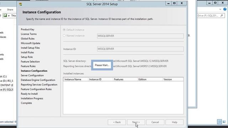The height and width of the screenshot is (128, 228).
Task: Select the Named instance radio button
Action: click(64, 36)
